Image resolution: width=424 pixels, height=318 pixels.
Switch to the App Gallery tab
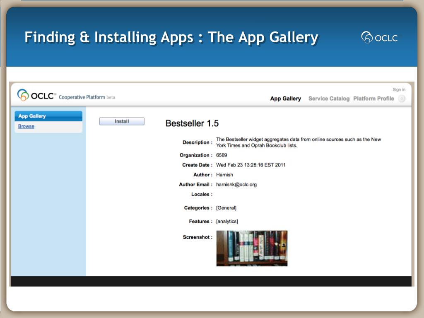[x=285, y=99]
